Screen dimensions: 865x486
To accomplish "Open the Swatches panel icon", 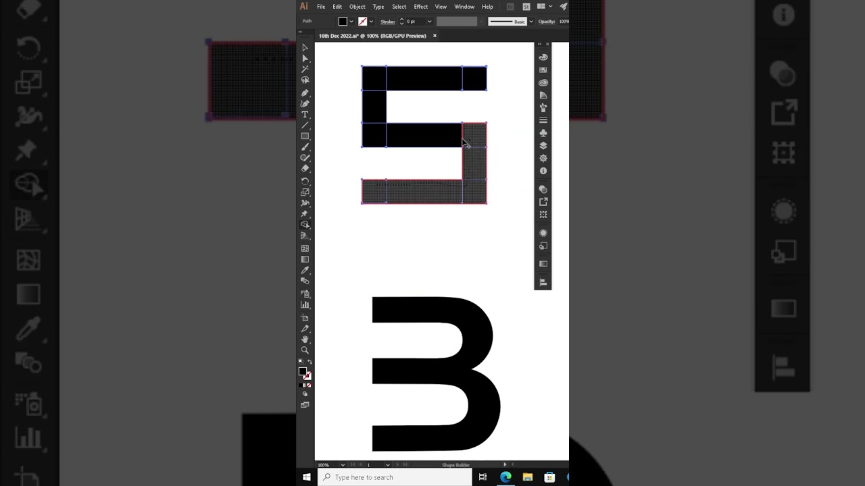I will [x=543, y=70].
